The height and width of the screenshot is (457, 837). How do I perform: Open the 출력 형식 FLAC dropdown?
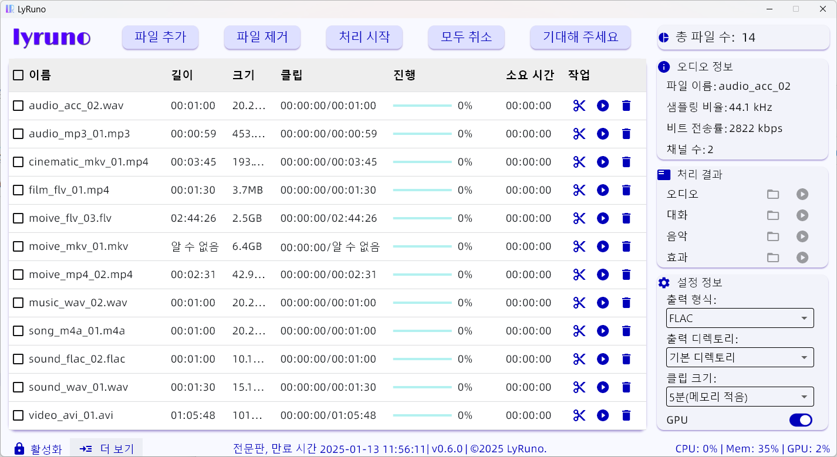tap(740, 319)
